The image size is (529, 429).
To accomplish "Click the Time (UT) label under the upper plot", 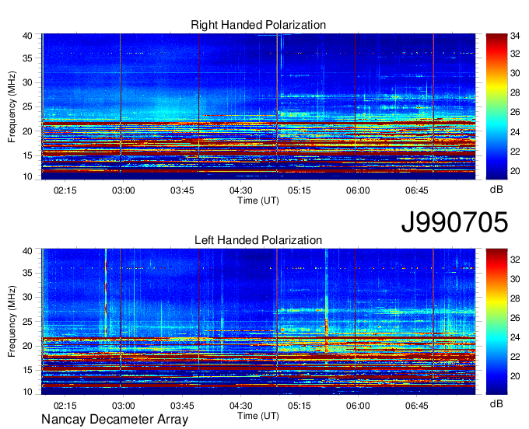I will pos(258,201).
